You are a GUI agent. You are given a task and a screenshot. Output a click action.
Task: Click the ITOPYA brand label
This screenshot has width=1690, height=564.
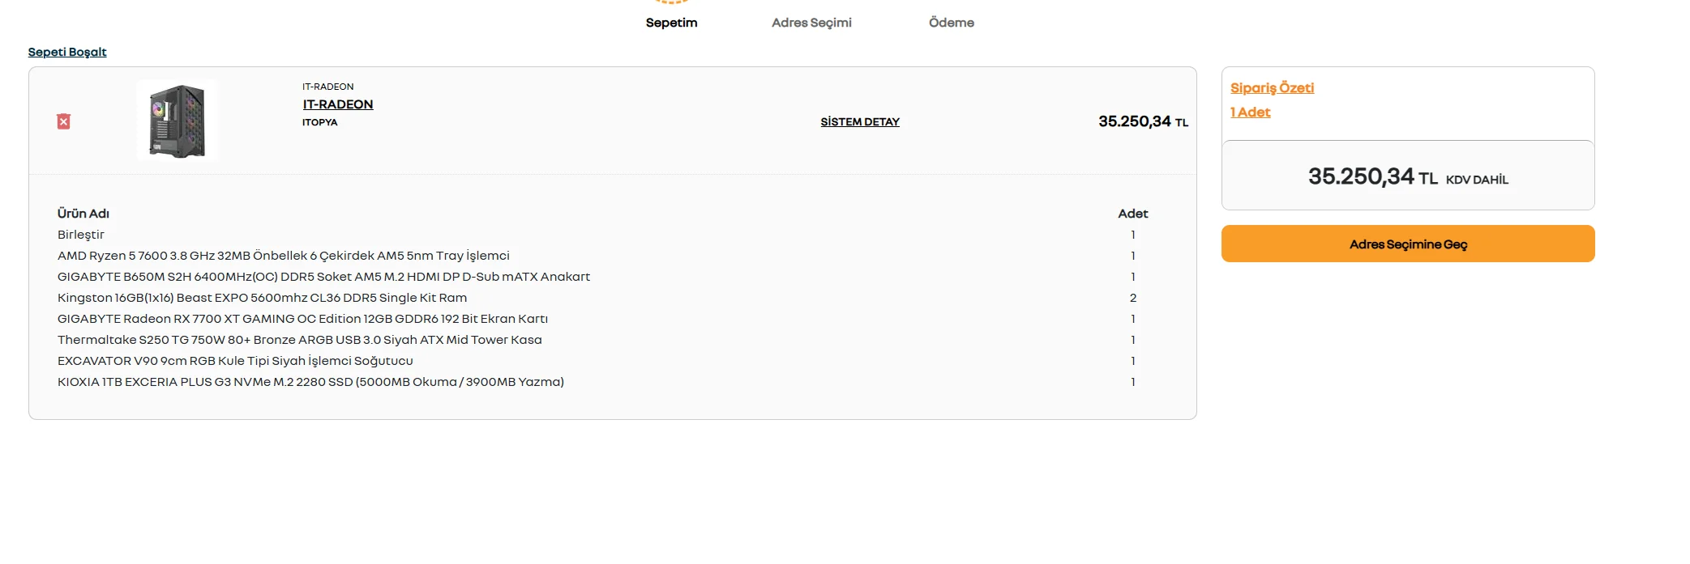[x=319, y=123]
